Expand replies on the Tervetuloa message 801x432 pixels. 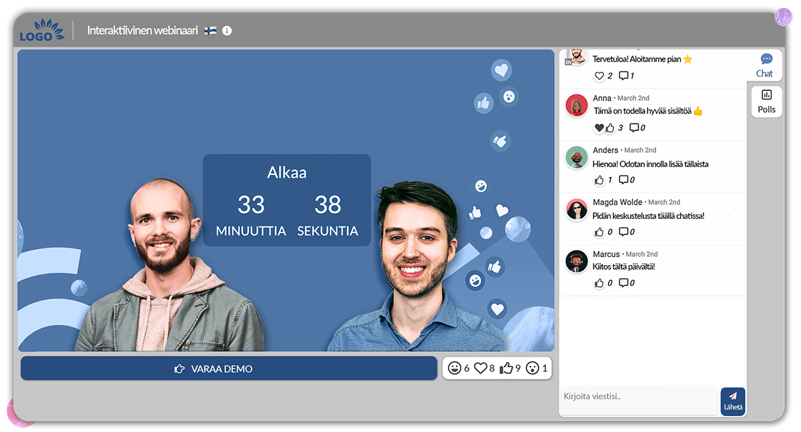point(623,75)
